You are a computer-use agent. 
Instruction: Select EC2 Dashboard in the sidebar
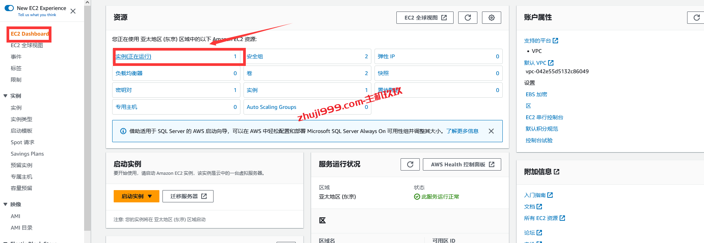click(30, 34)
